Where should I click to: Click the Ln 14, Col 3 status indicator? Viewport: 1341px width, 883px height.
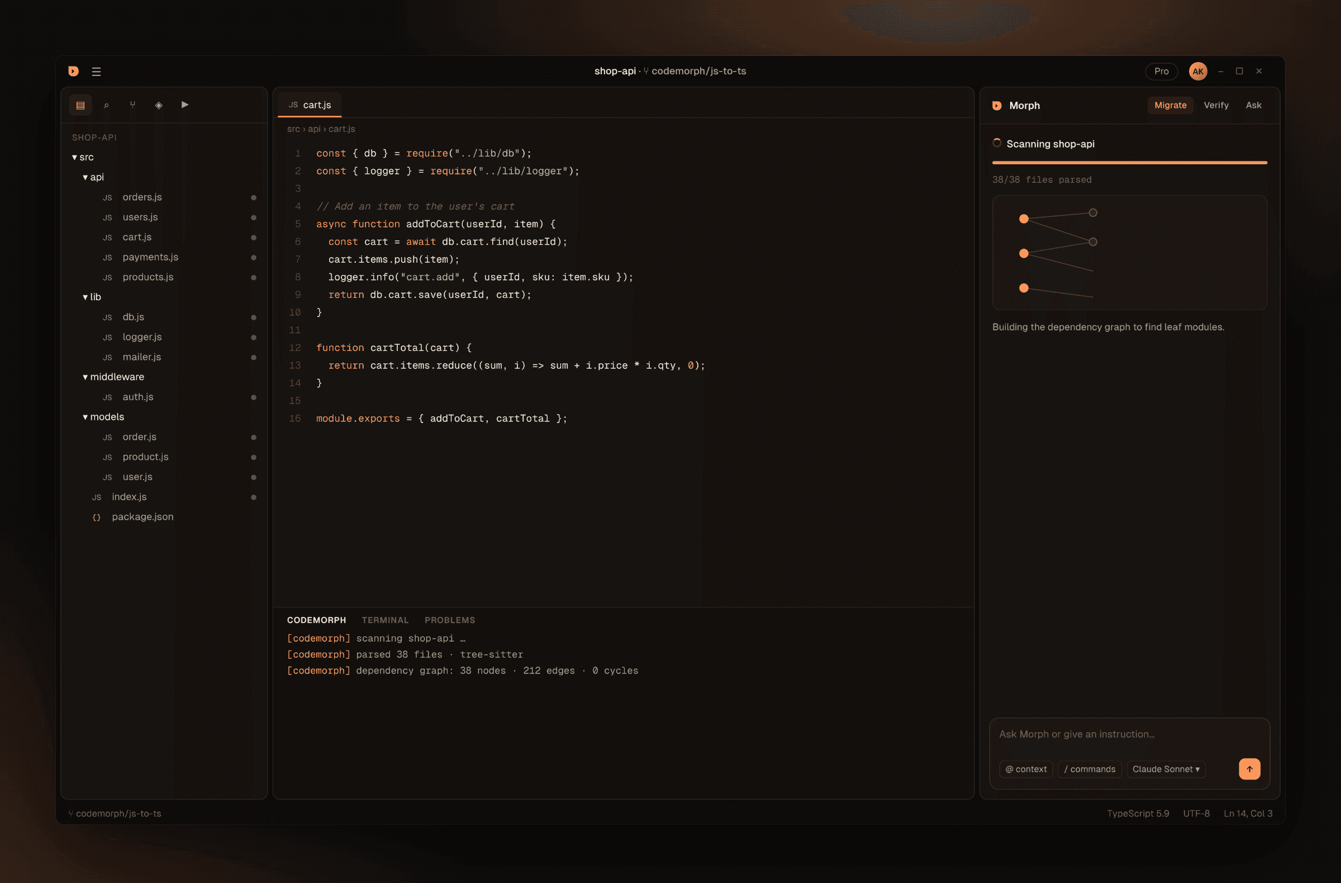pos(1248,813)
